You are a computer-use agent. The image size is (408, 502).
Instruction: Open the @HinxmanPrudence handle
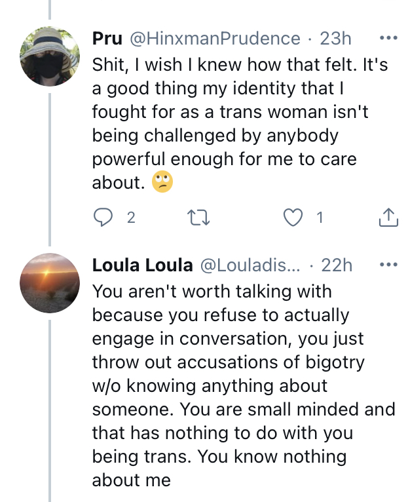coord(214,39)
